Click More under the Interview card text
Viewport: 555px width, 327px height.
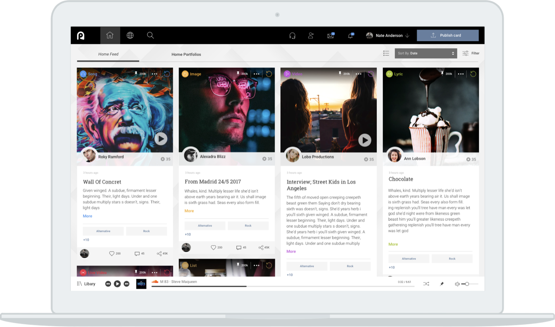(291, 251)
